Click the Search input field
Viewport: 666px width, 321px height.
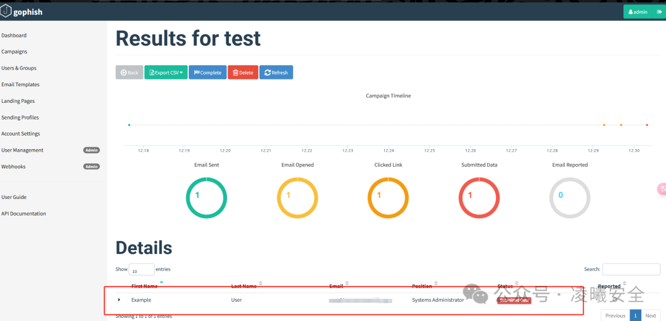tap(631, 269)
